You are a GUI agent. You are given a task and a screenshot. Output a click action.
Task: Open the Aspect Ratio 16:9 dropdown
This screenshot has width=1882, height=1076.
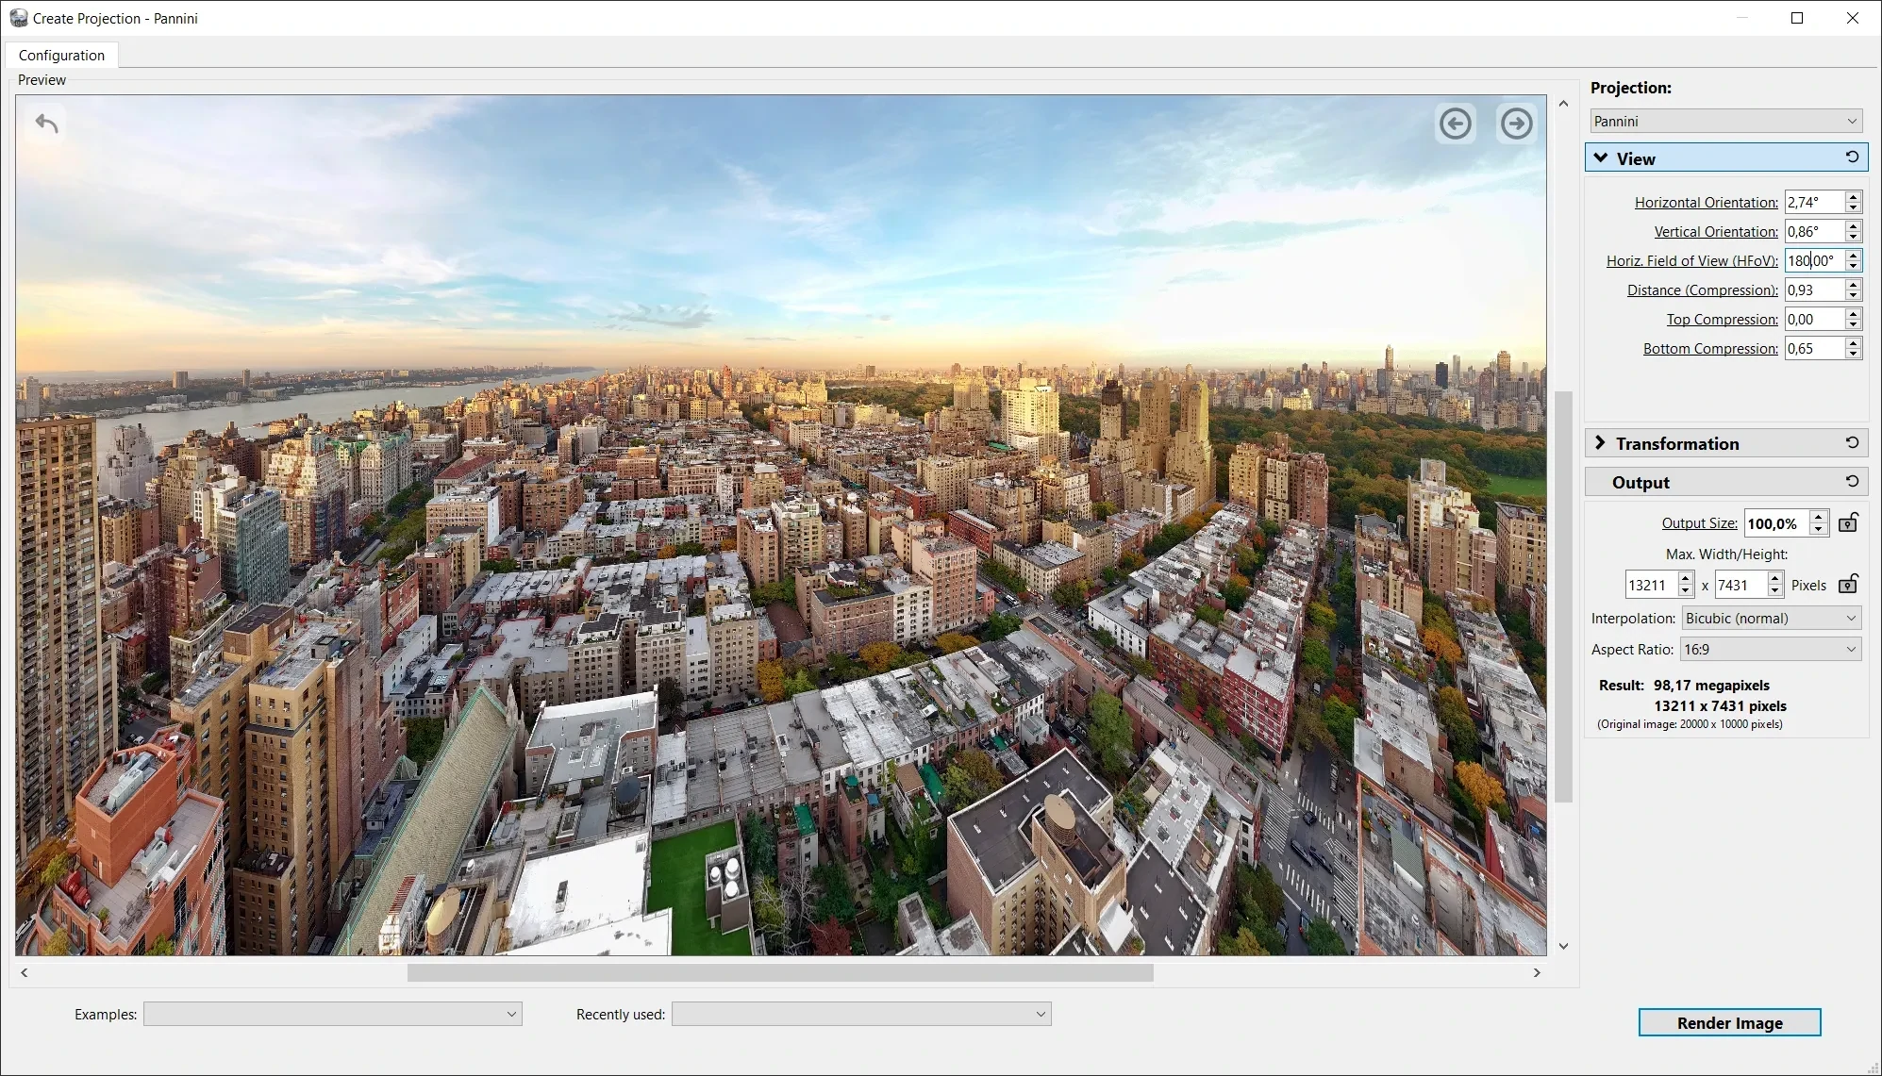(x=1771, y=649)
